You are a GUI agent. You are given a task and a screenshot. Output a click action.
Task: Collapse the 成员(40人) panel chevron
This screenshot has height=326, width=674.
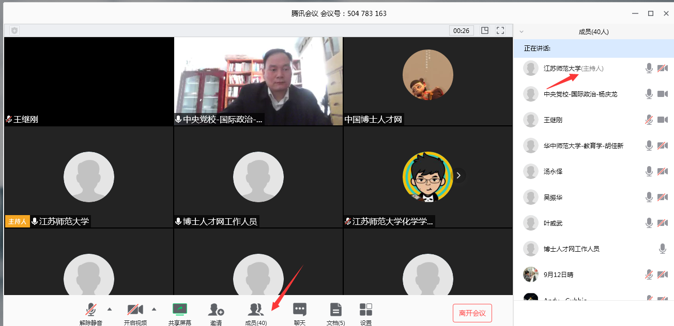522,31
